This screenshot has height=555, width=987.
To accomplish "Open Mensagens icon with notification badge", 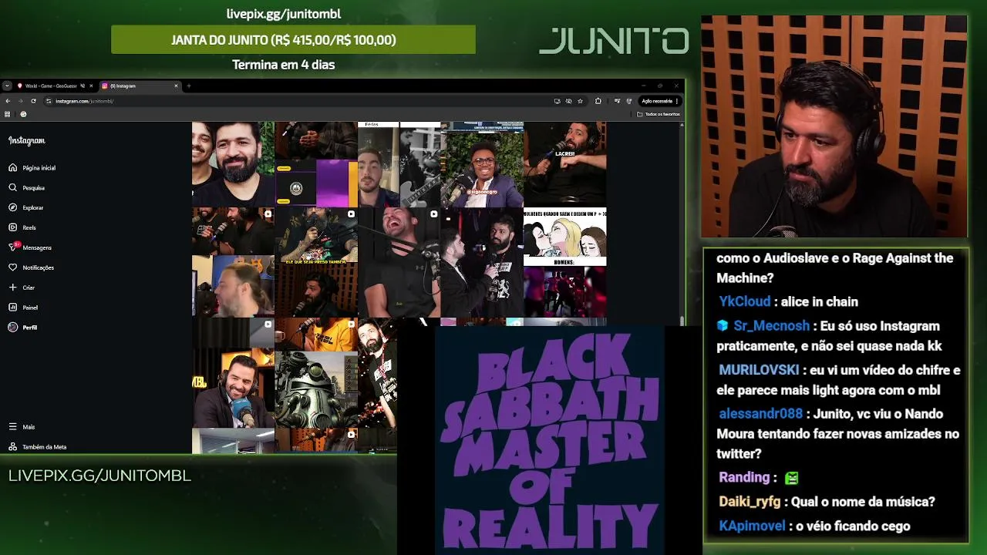I will 13,247.
